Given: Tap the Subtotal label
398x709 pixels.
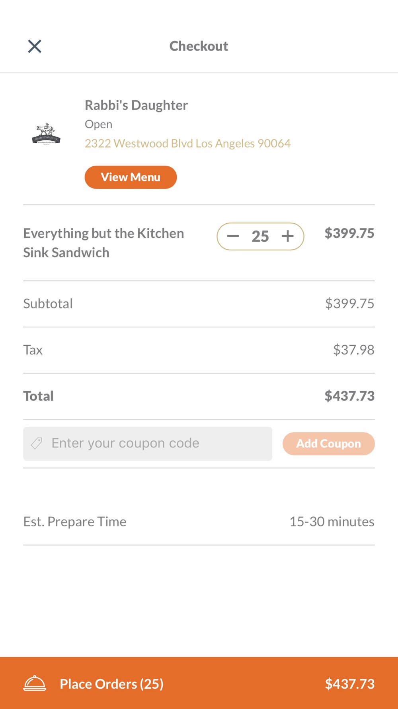Looking at the screenshot, I should 48,304.
